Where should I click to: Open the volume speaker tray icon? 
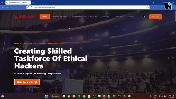coord(162,96)
